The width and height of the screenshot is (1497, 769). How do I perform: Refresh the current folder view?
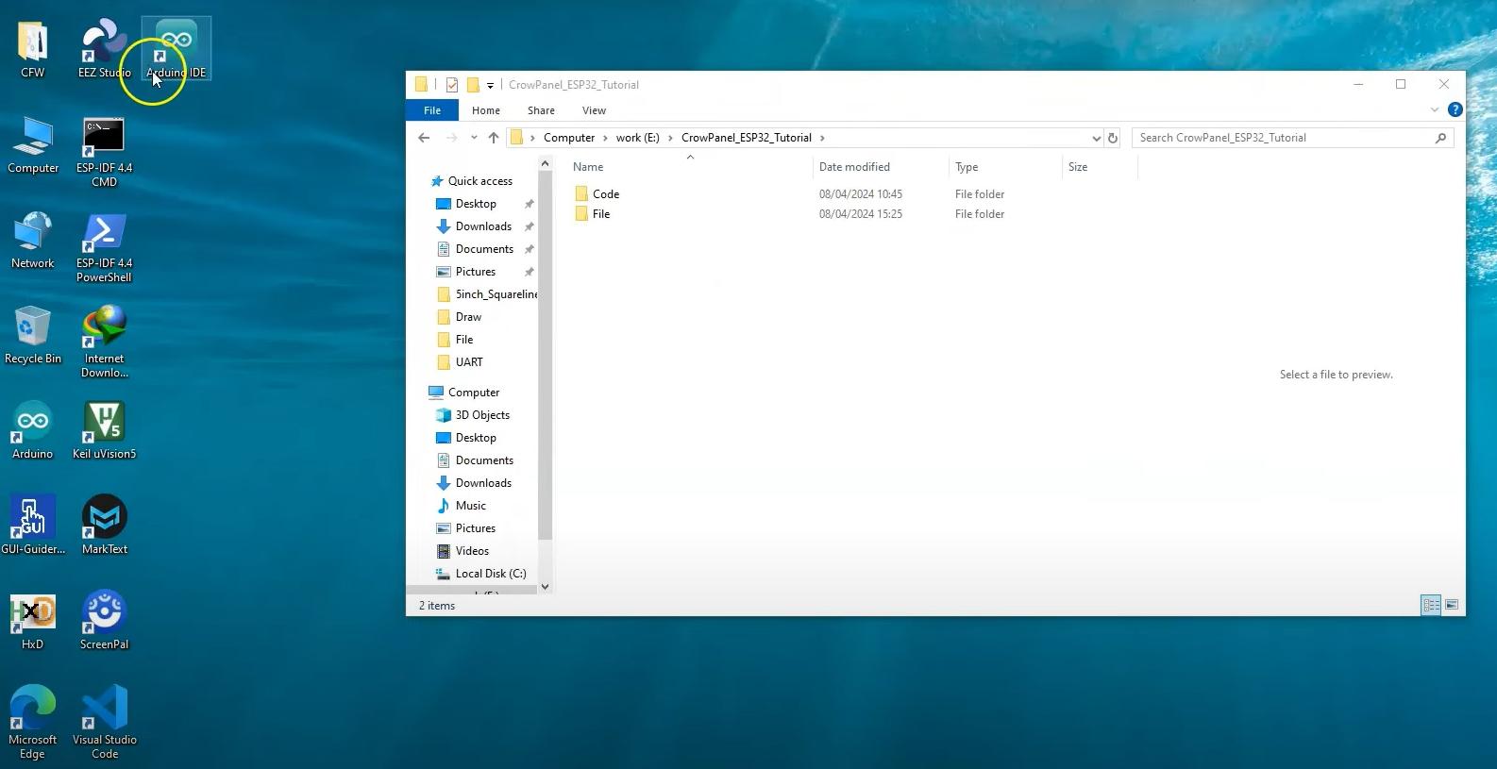(1113, 138)
